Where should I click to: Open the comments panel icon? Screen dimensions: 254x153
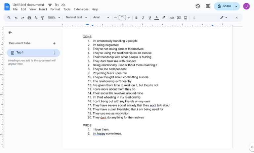208,6
